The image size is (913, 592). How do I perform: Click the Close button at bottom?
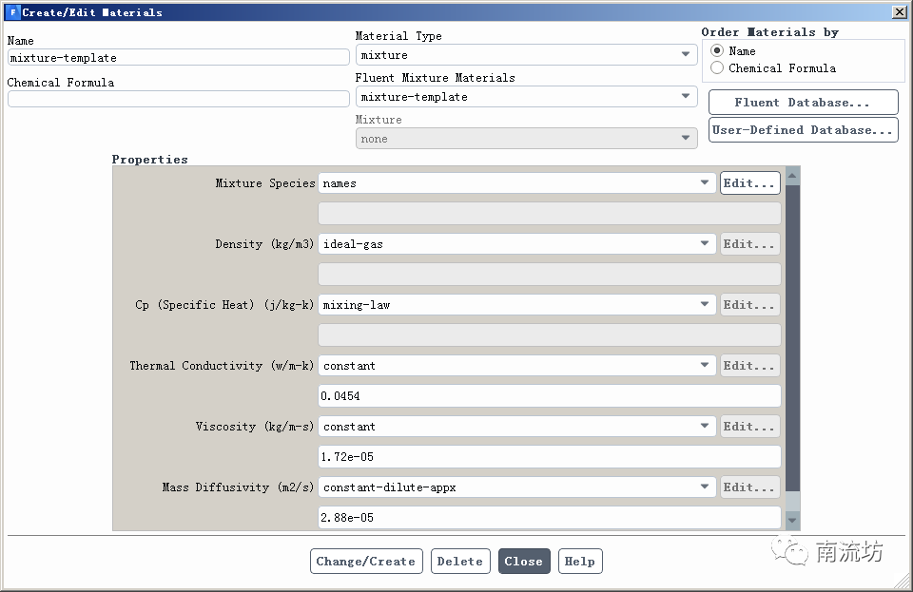click(x=524, y=562)
